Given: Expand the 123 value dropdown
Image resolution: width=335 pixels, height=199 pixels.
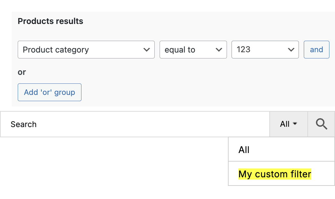Looking at the screenshot, I should coord(265,50).
